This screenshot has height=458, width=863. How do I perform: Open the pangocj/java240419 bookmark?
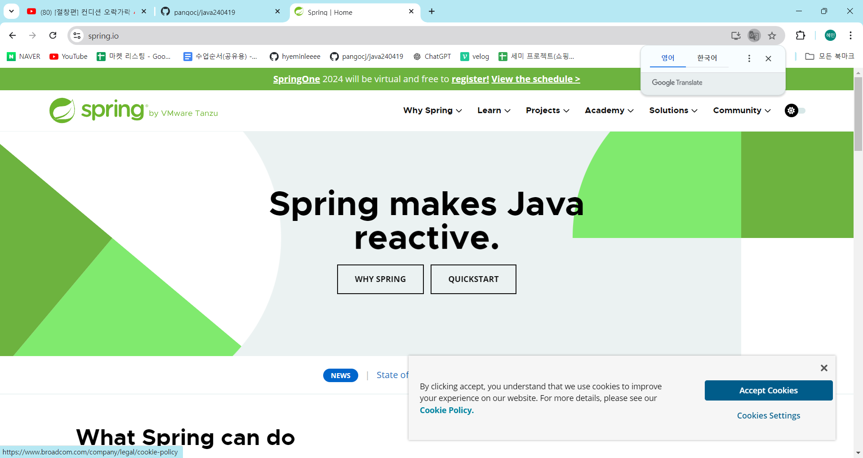[366, 56]
